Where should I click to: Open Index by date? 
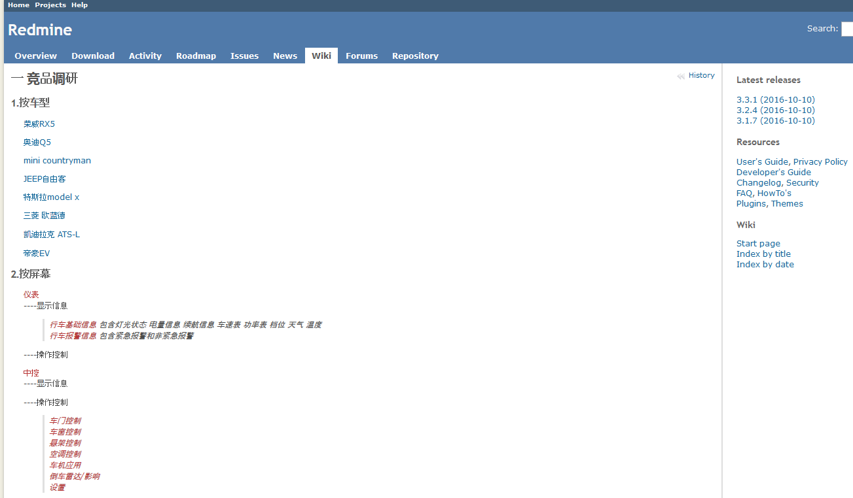click(x=765, y=264)
